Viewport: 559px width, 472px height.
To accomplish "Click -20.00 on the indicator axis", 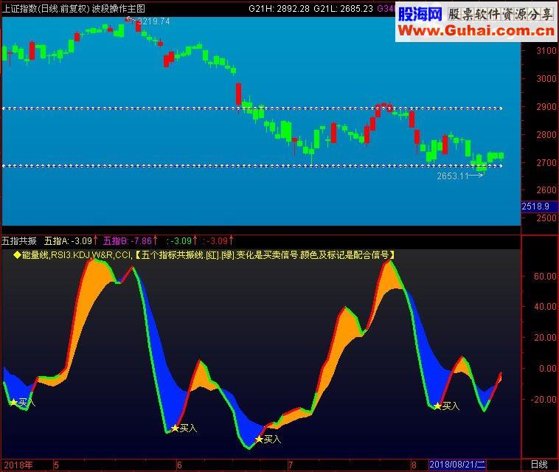I will pos(544,399).
